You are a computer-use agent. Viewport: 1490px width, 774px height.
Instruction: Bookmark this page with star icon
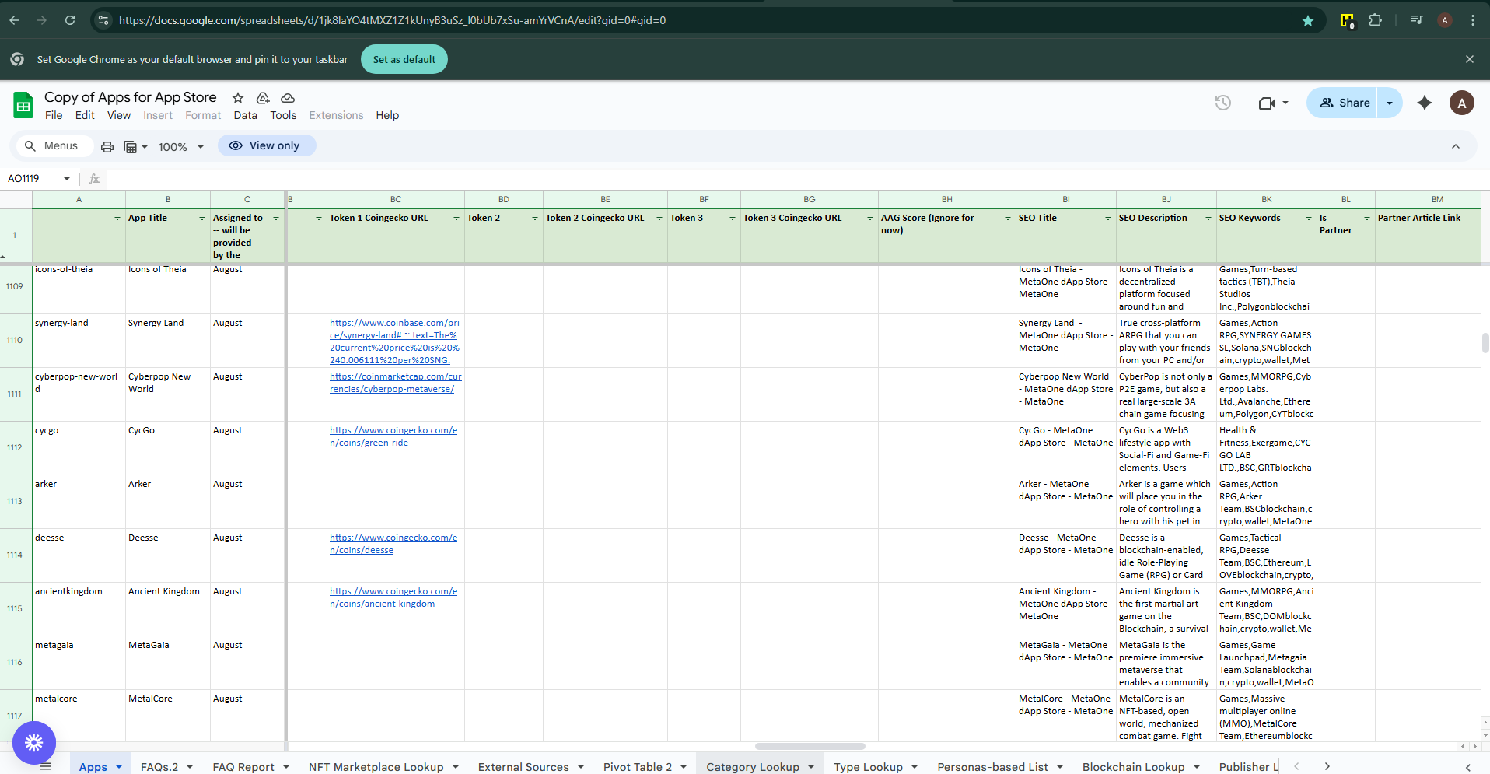click(1307, 21)
